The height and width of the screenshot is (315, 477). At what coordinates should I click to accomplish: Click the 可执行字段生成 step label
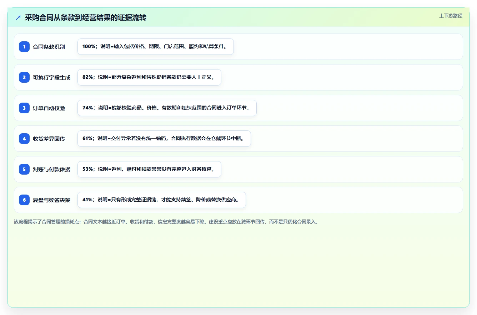click(52, 77)
